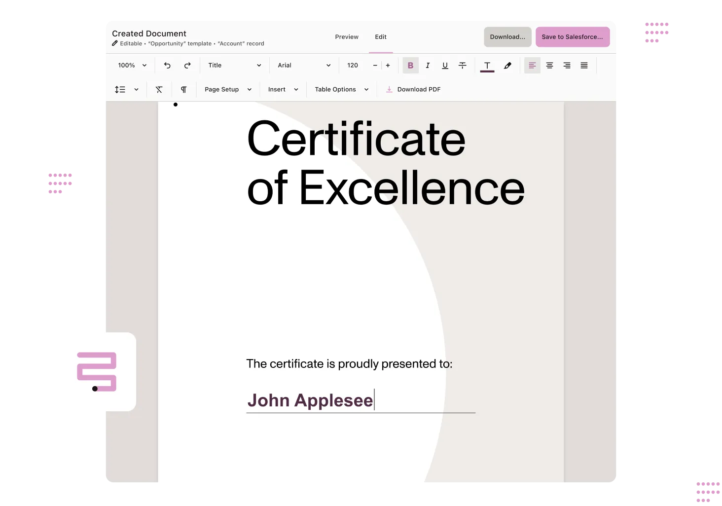Screen dimensions: 722x506
Task: Click the undo arrow icon
Action: tap(167, 66)
